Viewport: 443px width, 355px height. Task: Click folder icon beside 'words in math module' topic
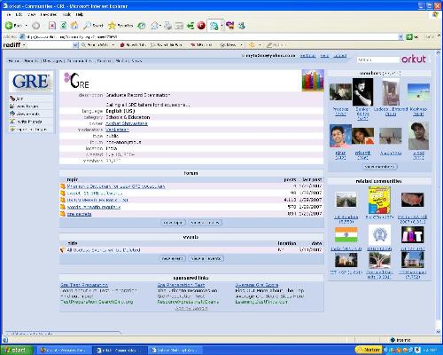[x=63, y=207]
